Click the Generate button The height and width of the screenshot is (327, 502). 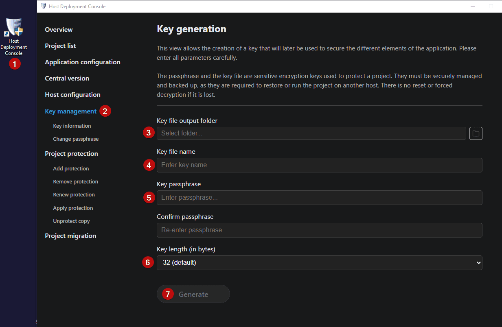click(193, 294)
